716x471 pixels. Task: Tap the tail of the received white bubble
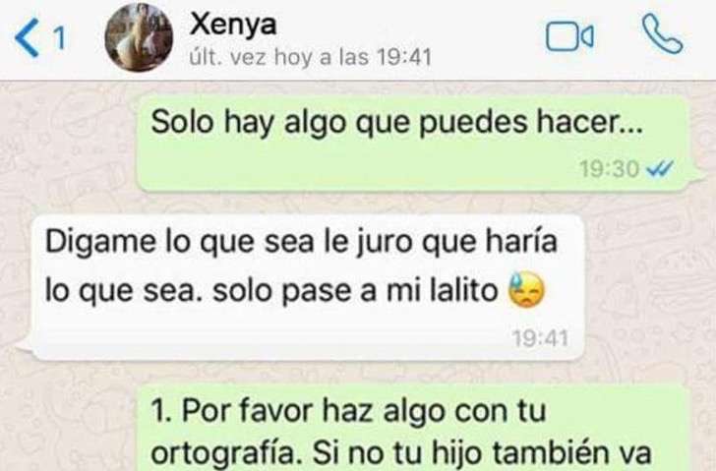pyautogui.click(x=26, y=345)
